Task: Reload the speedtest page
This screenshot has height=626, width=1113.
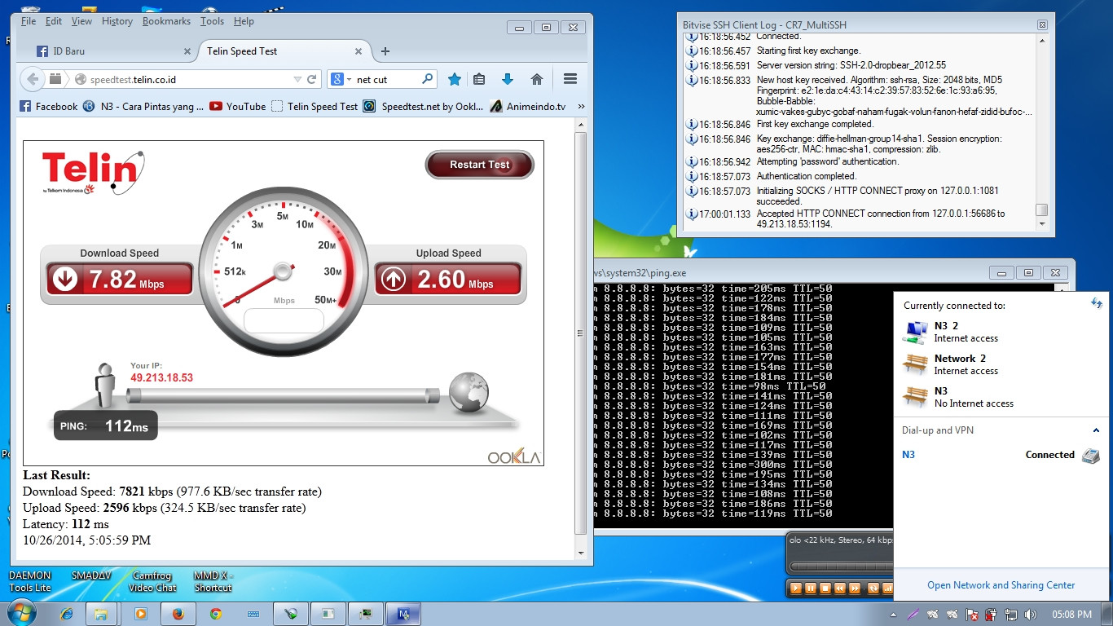Action: (x=312, y=79)
